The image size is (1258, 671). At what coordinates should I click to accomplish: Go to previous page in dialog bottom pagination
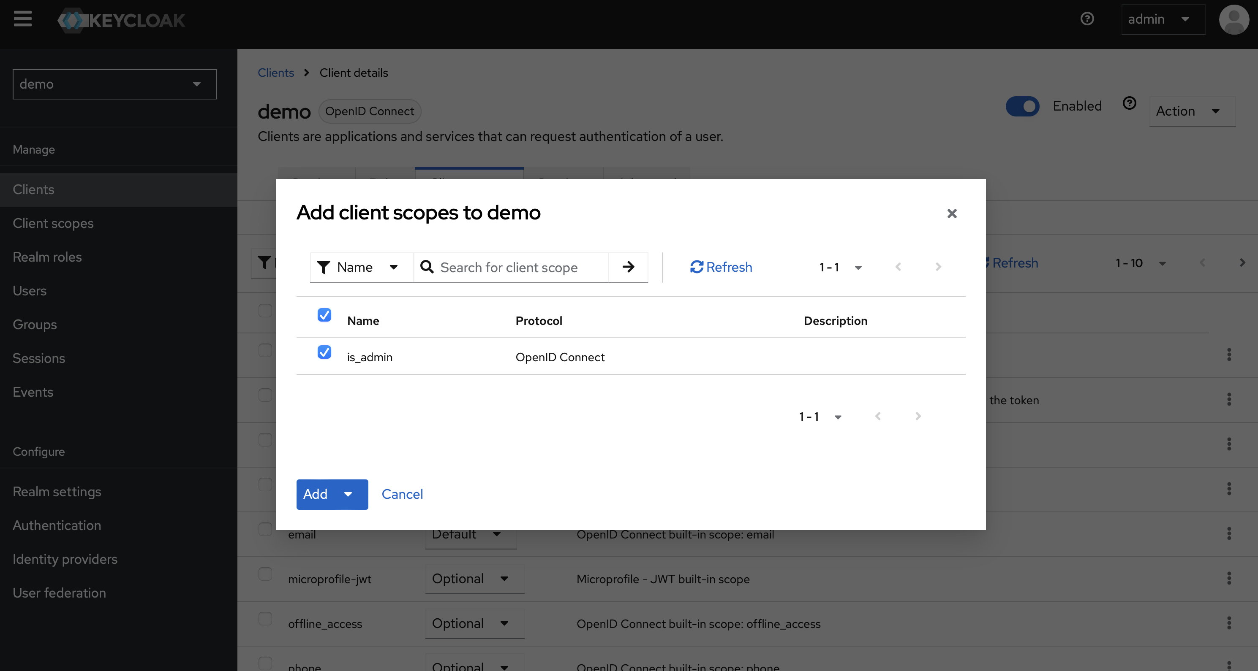coord(878,416)
